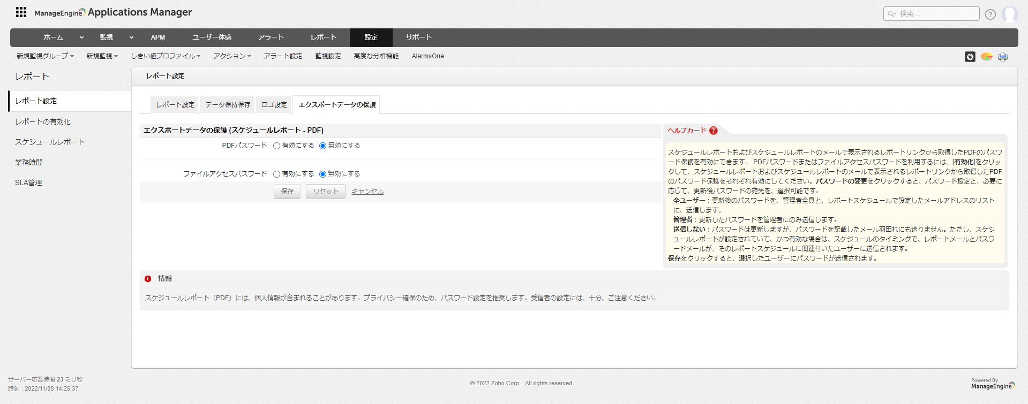This screenshot has height=404, width=1028.
Task: Open the apps grid icon
Action: (21, 12)
